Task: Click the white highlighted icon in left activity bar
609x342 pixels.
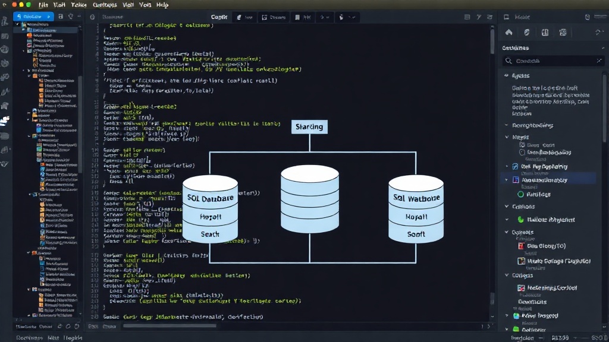Action: tap(5, 121)
